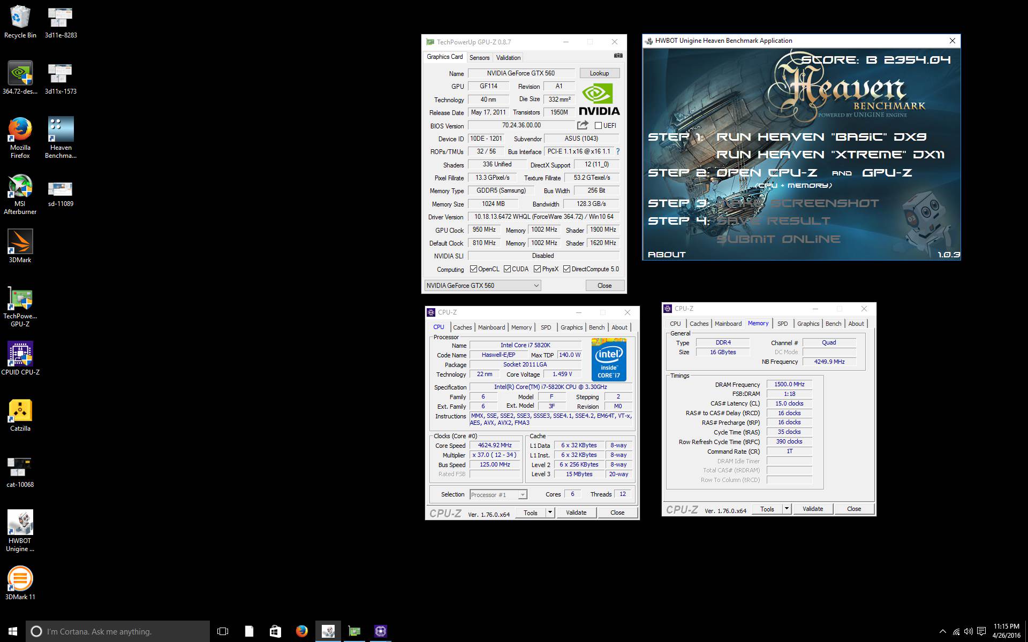Open the 3DMark desktop shortcut
Viewport: 1028px width, 642px height.
(x=20, y=247)
